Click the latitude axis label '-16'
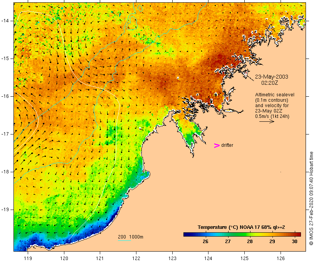316x262 pixels. [5, 96]
